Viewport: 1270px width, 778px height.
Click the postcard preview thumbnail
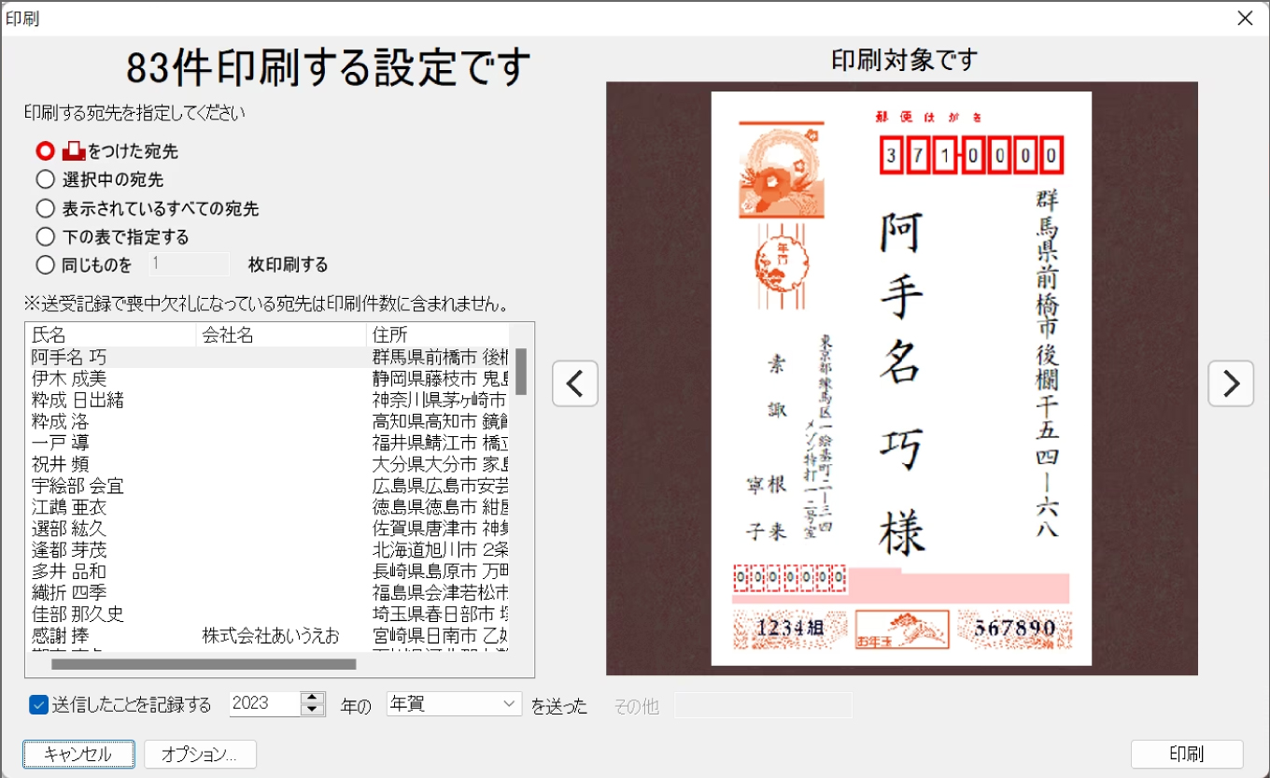pos(901,378)
